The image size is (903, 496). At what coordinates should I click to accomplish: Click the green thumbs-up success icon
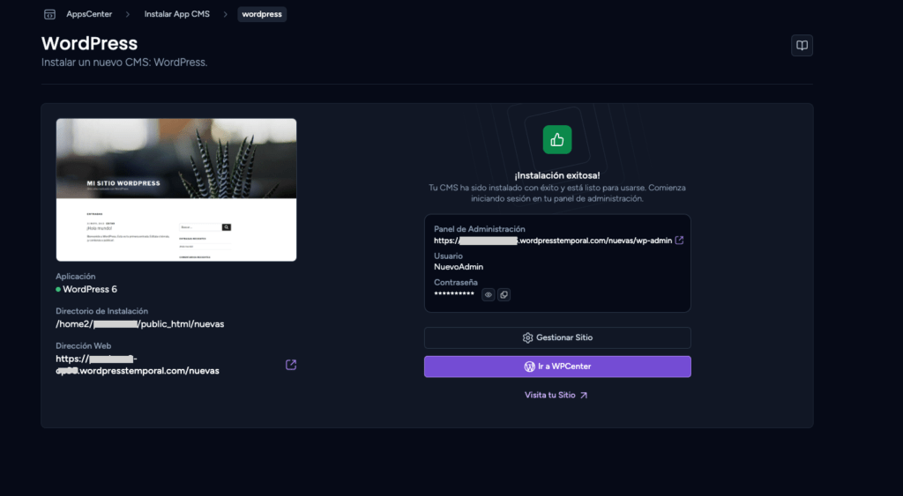(x=557, y=139)
